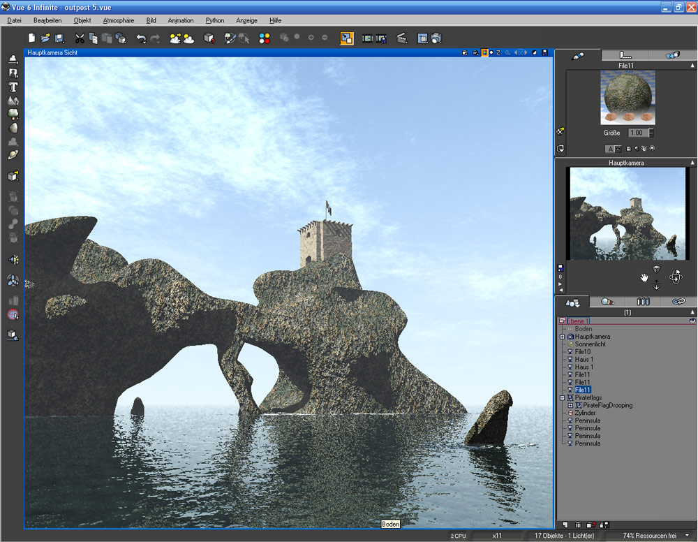Collapse the Pirateflags group
698x542 pixels.
(x=562, y=397)
